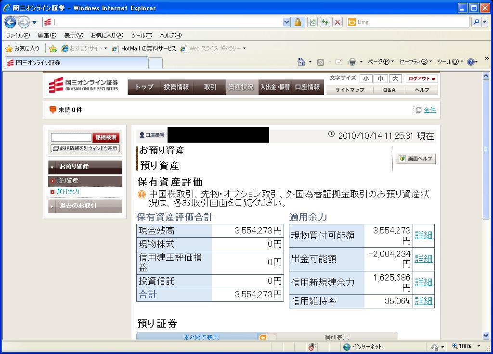The width and height of the screenshot is (493, 354).
Task: Click the browser Back arrow button
Action: pos(11,22)
